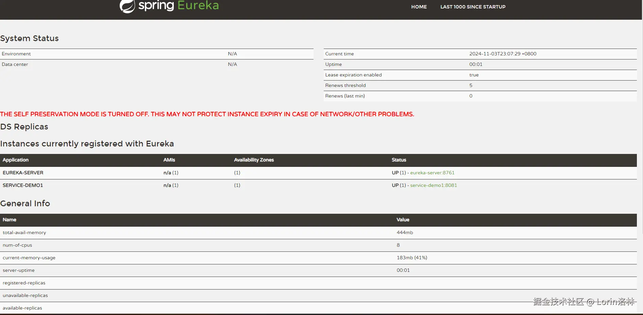Screen dimensions: 643x315
Task: Select the Data center label
Action: (x=15, y=64)
